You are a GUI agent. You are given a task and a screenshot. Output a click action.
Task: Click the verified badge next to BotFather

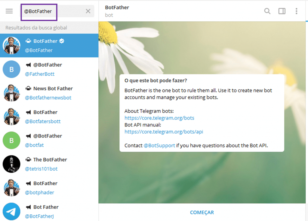[62, 41]
